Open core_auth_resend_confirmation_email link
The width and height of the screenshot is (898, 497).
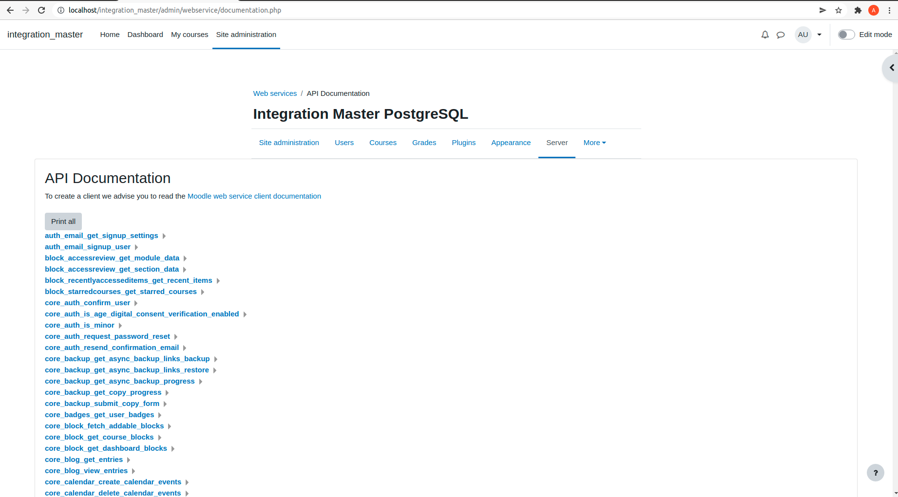(x=112, y=348)
